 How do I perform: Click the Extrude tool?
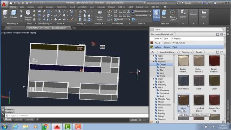pos(14,14)
